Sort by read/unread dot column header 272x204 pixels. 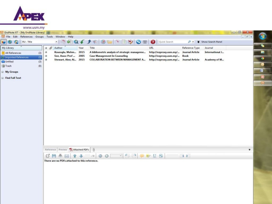click(x=46, y=48)
